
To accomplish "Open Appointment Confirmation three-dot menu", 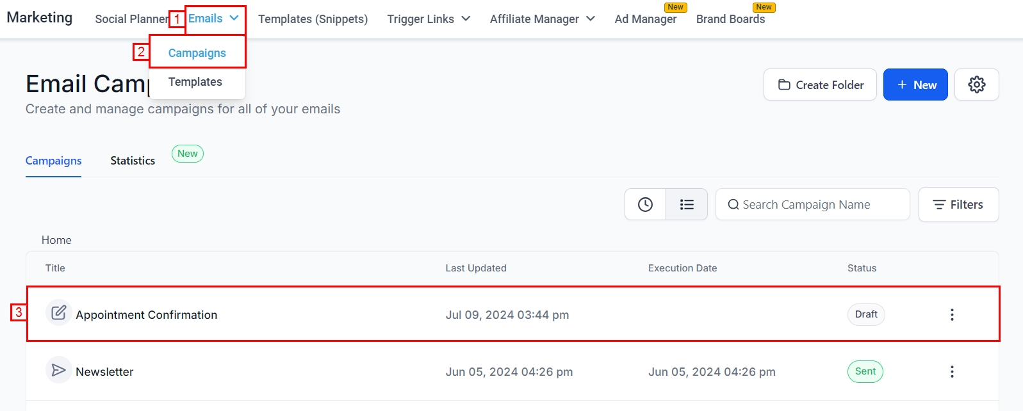I will (x=952, y=314).
